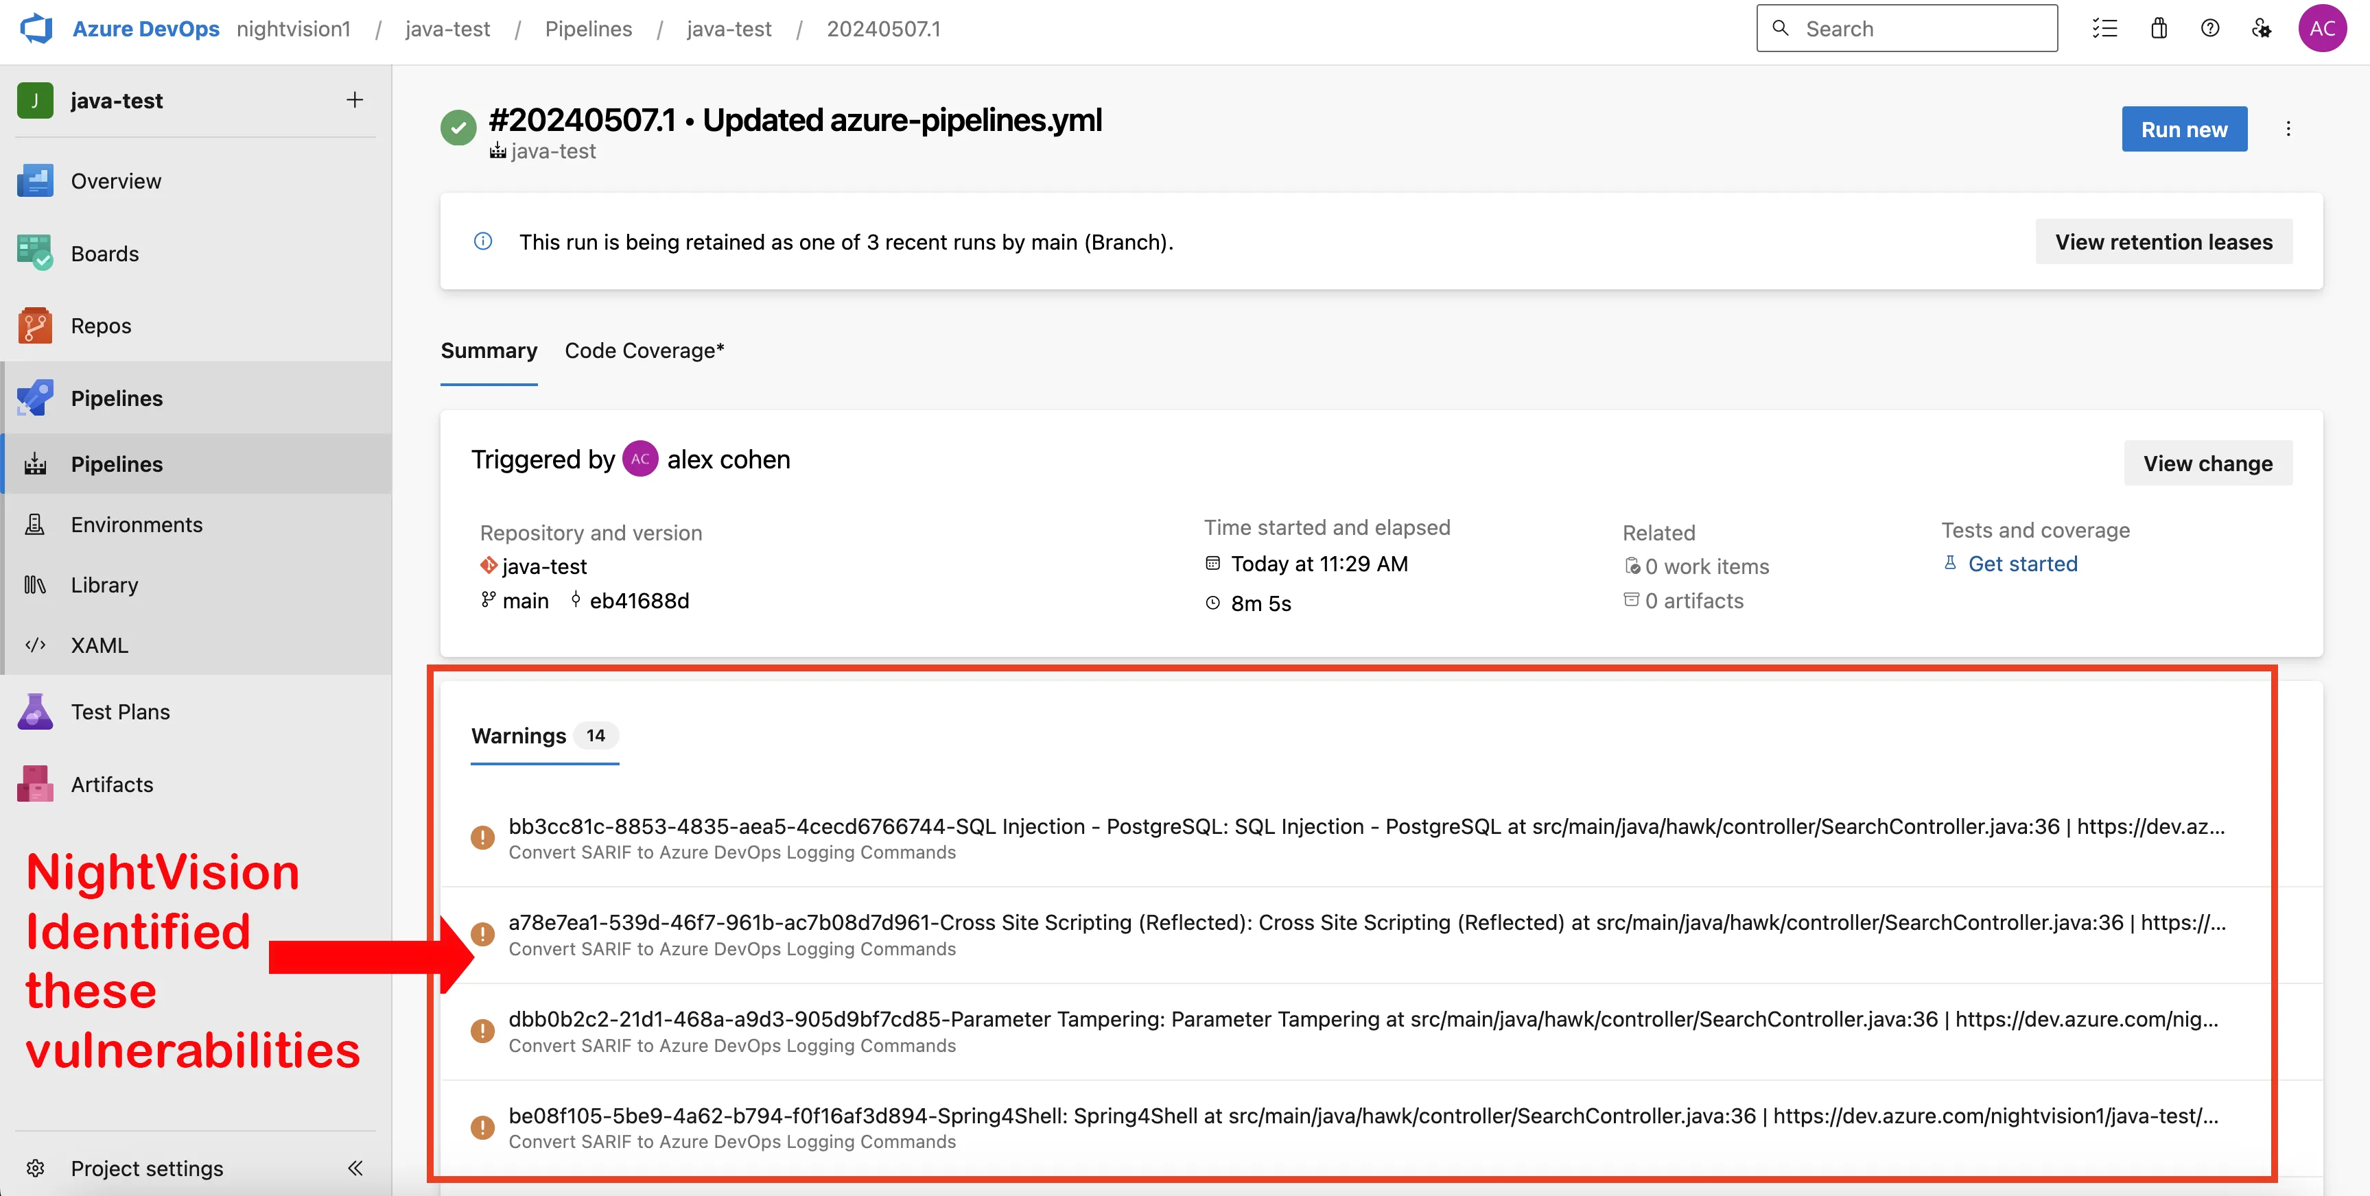This screenshot has height=1196, width=2370.
Task: Click the Test Plans flask icon
Action: tap(35, 712)
